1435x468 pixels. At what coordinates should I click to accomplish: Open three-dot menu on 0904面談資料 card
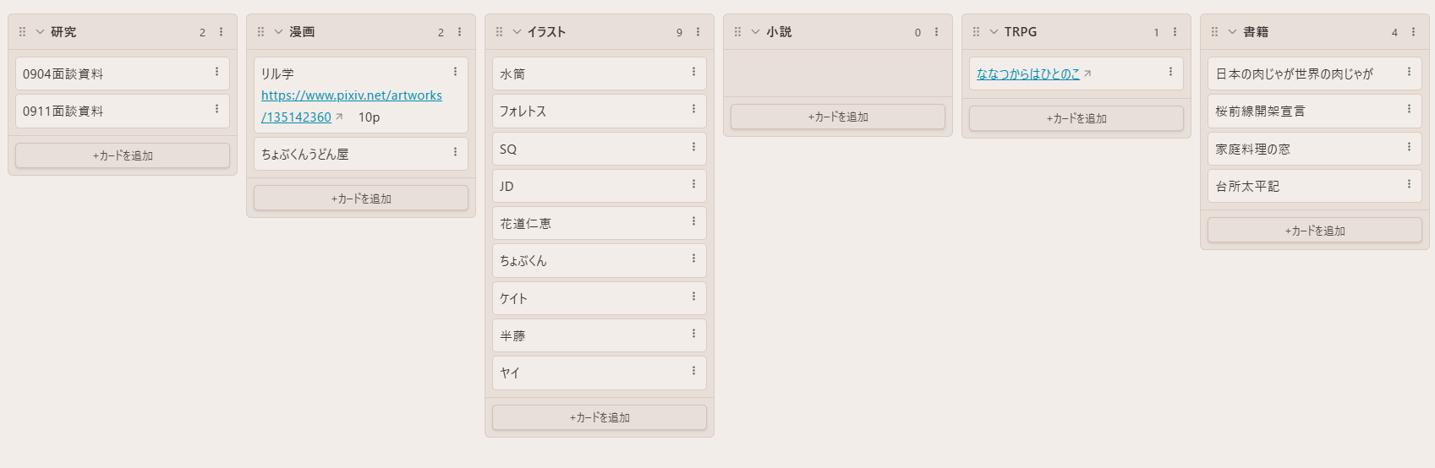coord(216,73)
